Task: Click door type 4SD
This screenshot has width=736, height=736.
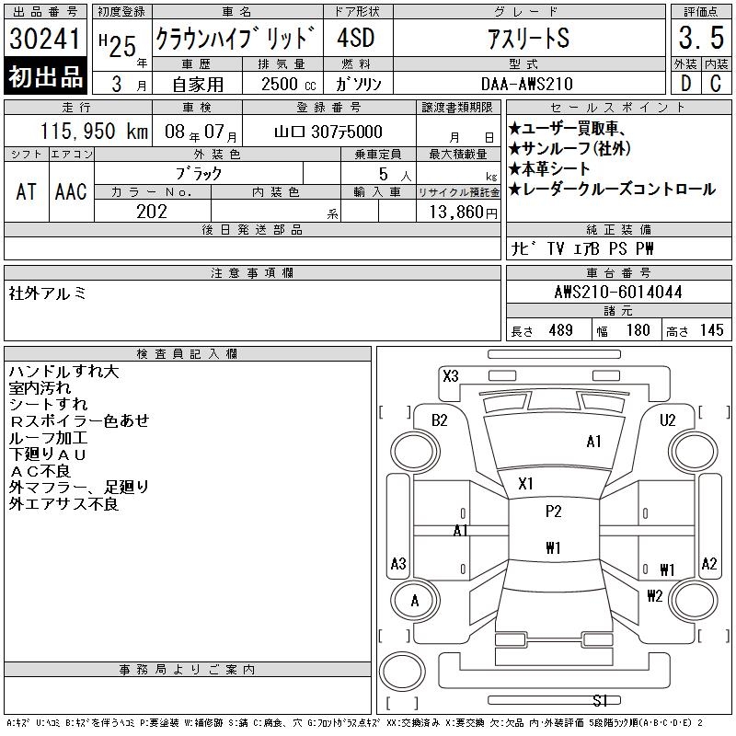Action: pos(356,38)
